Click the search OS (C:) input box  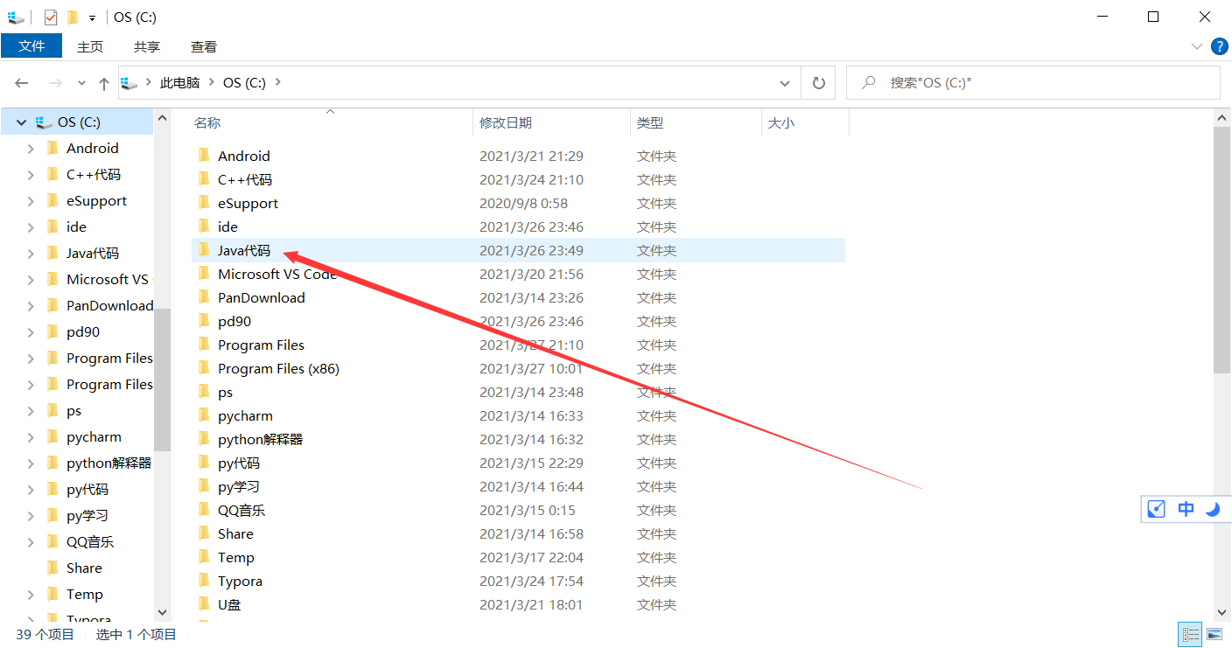1032,83
